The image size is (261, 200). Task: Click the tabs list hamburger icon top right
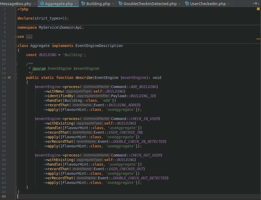[256, 3]
